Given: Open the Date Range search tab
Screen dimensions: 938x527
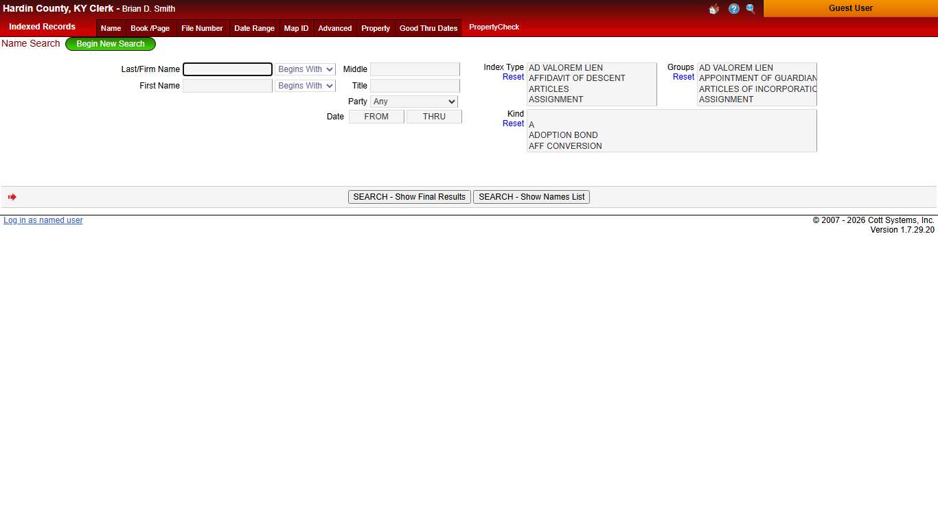Looking at the screenshot, I should pyautogui.click(x=254, y=28).
